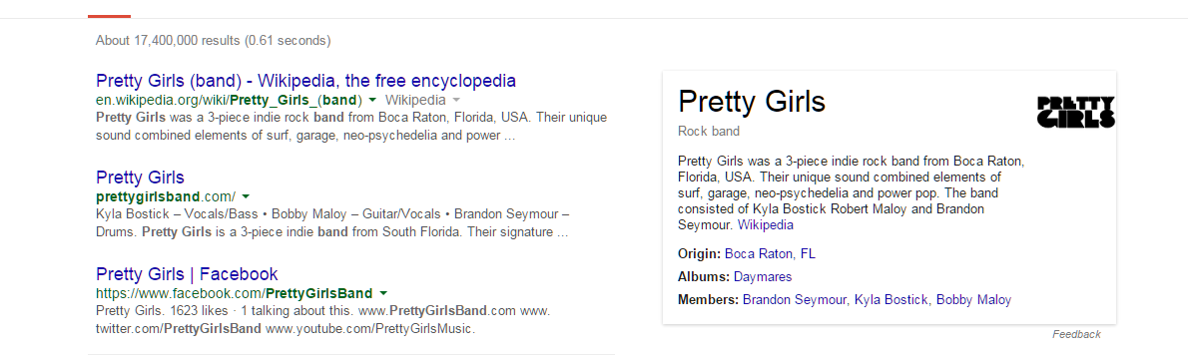Click the en.wikipedia.org green URL text
The image size is (1188, 359).
coord(230,100)
